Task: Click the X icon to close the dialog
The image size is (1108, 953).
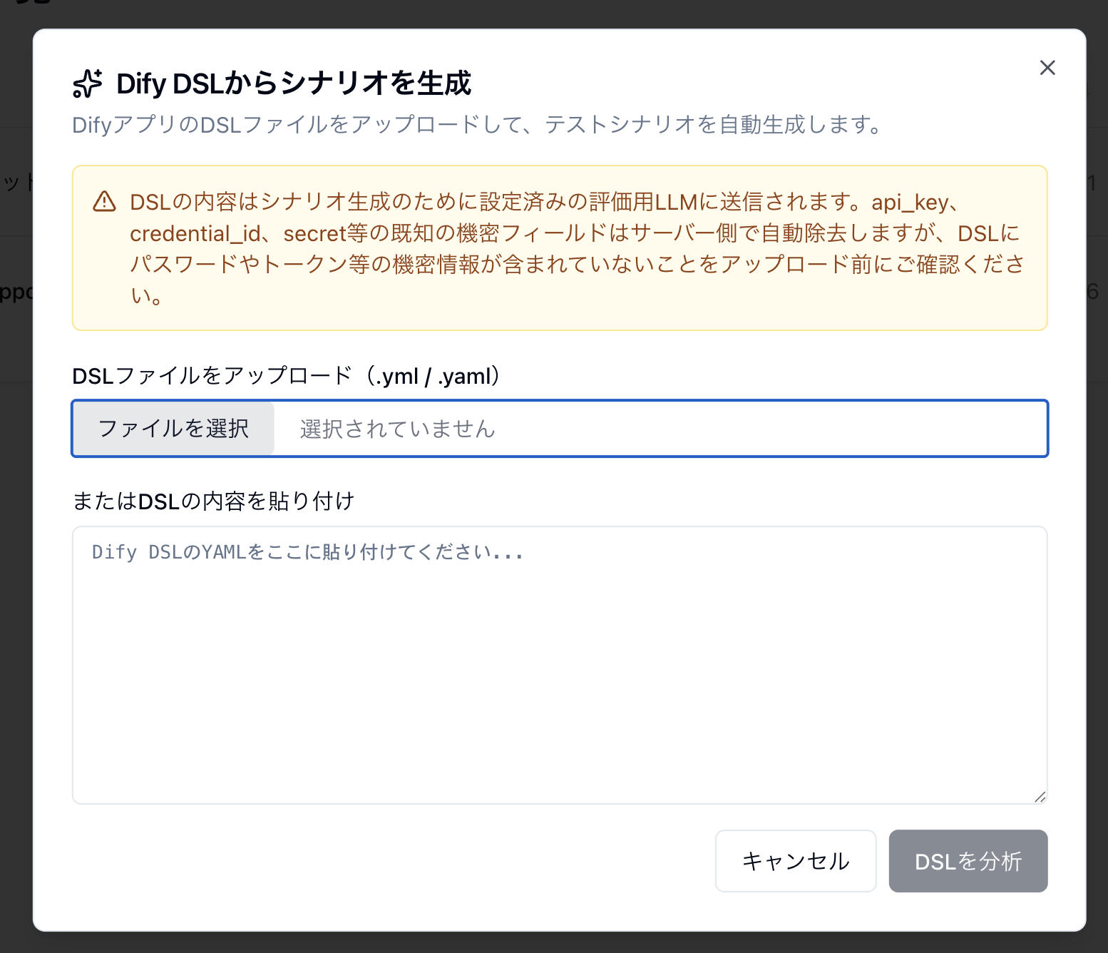Action: (1047, 68)
